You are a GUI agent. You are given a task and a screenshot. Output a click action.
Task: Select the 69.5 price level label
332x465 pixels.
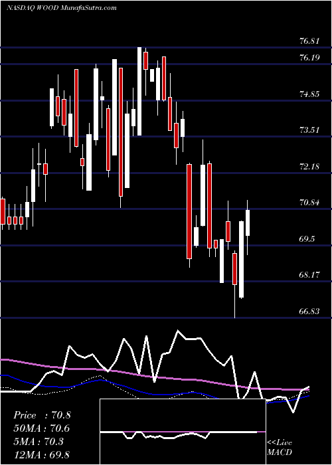point(307,239)
